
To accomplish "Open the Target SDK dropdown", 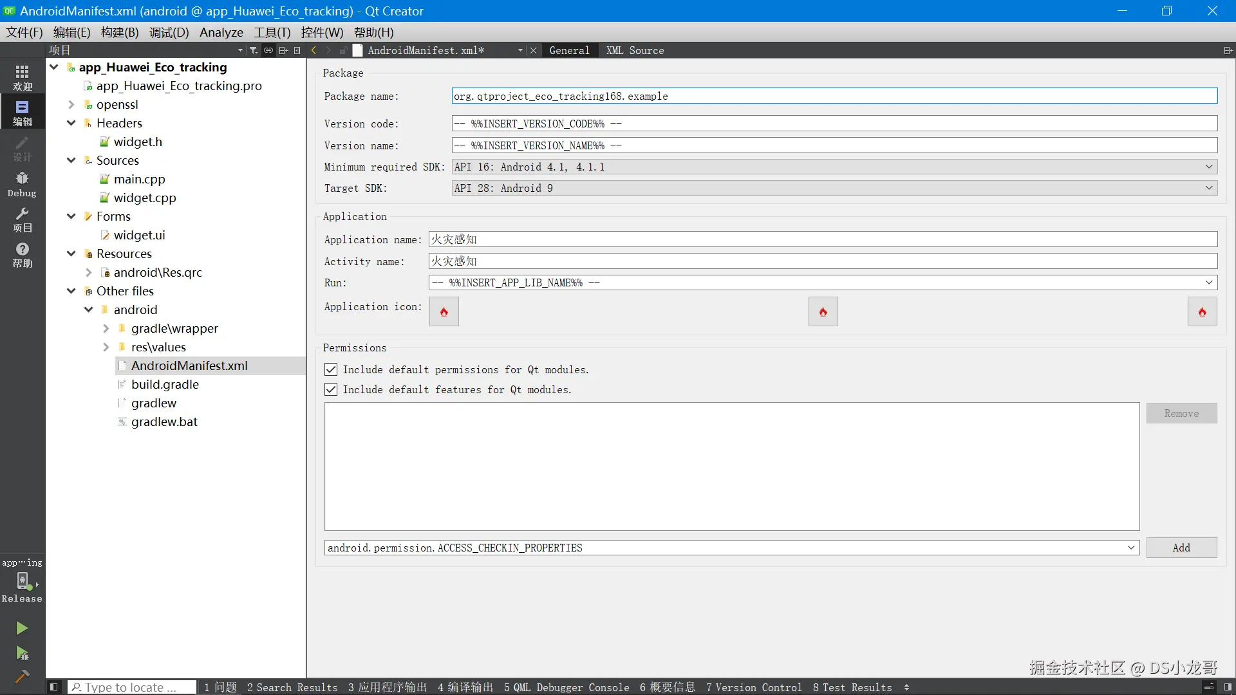I will tap(834, 188).
